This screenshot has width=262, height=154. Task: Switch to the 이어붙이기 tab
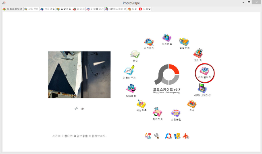point(95,9)
